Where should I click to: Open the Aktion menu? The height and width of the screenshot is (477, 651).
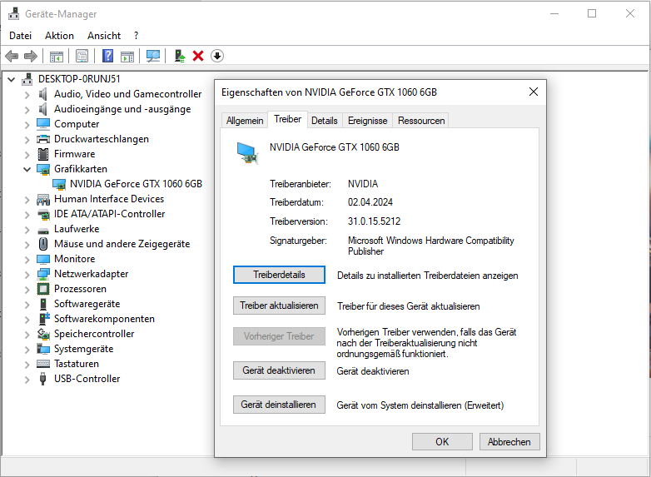pos(59,36)
